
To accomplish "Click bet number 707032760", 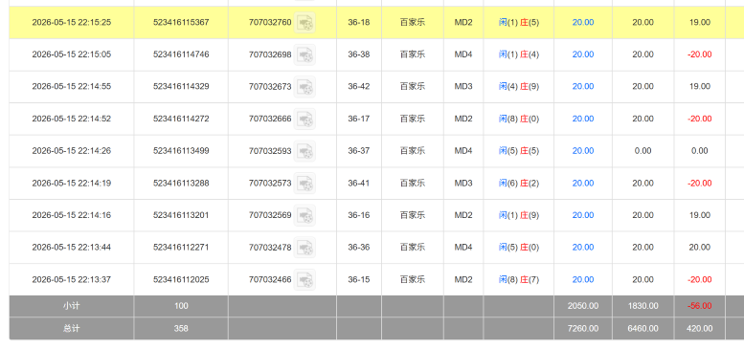I will (x=270, y=22).
